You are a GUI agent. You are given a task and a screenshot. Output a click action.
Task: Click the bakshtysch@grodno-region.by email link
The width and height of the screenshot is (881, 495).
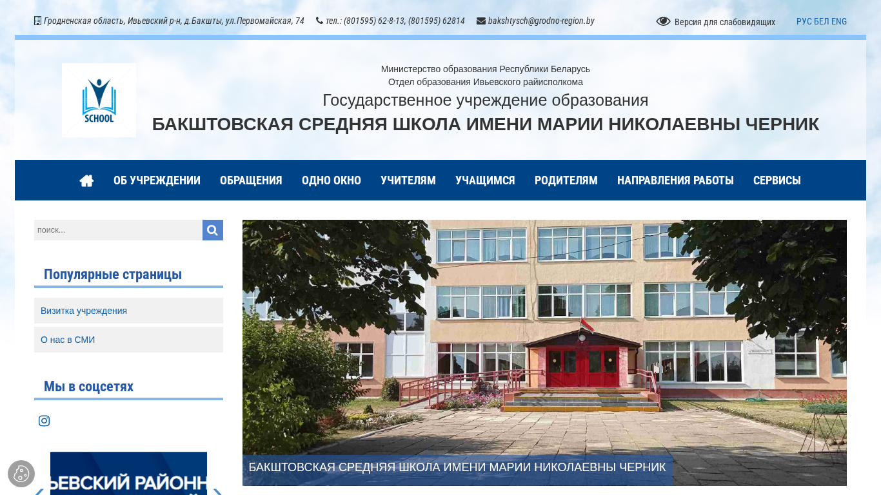click(x=541, y=21)
